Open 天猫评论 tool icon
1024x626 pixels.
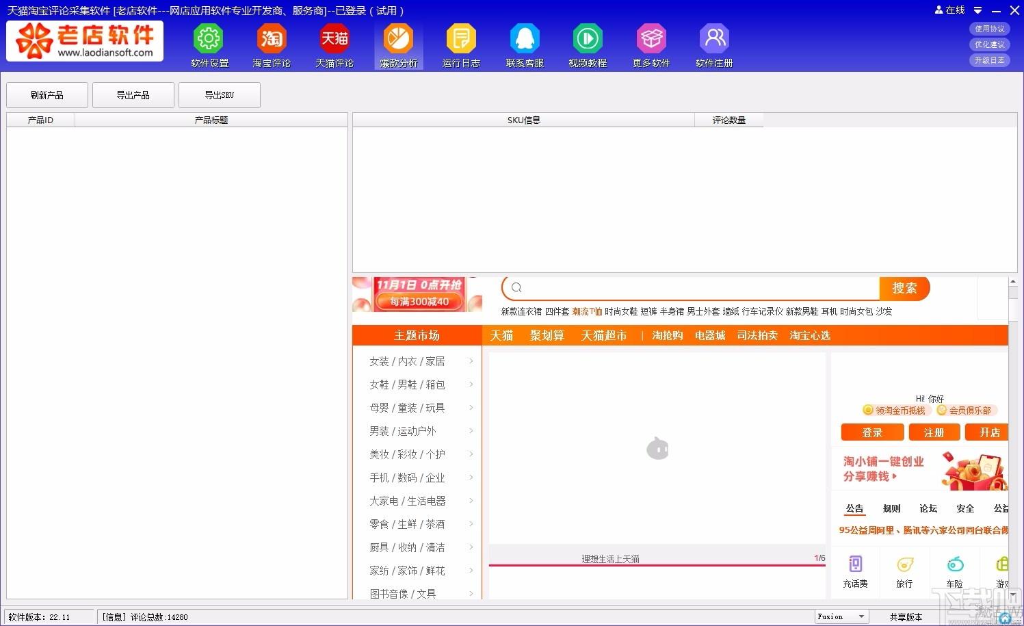334,38
